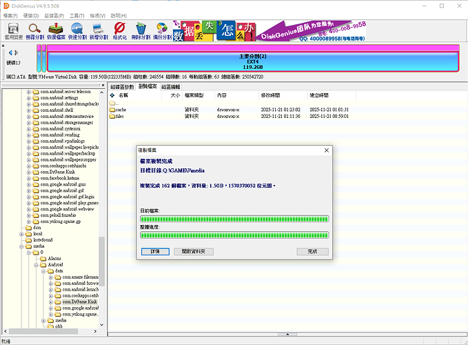Go to next disk with right arrow
The image size is (468, 345).
tap(15, 52)
